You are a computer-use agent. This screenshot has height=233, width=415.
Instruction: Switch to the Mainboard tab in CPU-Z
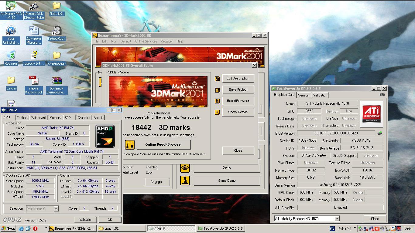[x=38, y=118]
